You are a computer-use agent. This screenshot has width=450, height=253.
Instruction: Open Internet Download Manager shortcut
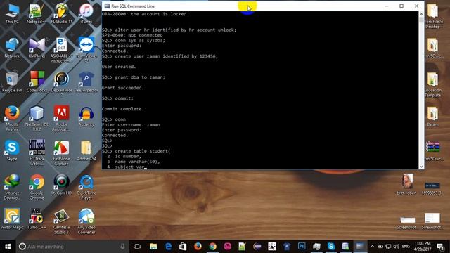[12, 187]
